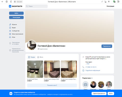Switch to the Услуги tab
The height and width of the screenshot is (97, 122).
[x=32, y=57]
